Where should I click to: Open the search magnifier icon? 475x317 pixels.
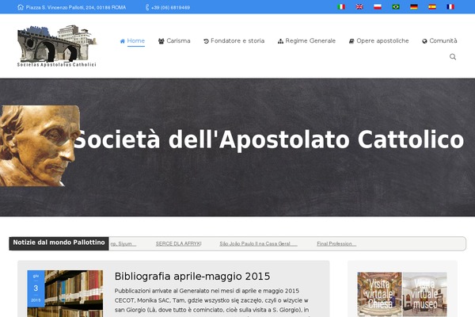click(x=453, y=57)
